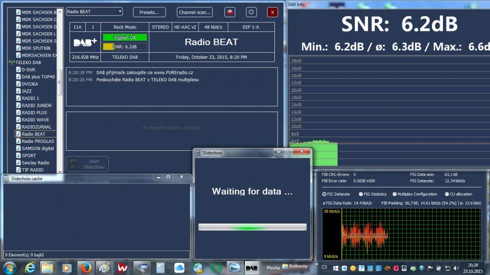The height and width of the screenshot is (275, 490).
Task: Click the Slideshow window icon
Action: (x=198, y=153)
